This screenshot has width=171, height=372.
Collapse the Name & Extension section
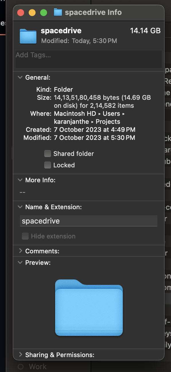pyautogui.click(x=20, y=207)
